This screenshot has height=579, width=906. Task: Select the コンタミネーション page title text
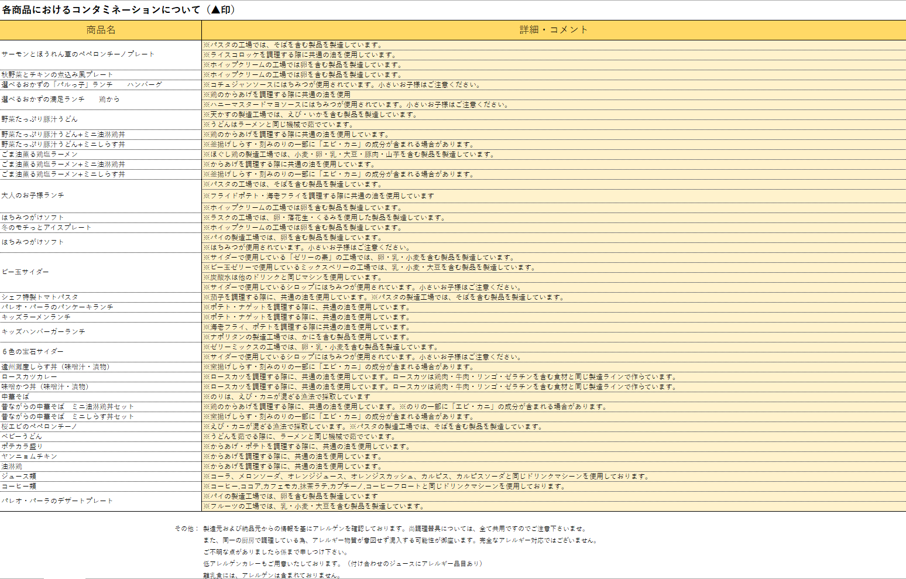119,10
